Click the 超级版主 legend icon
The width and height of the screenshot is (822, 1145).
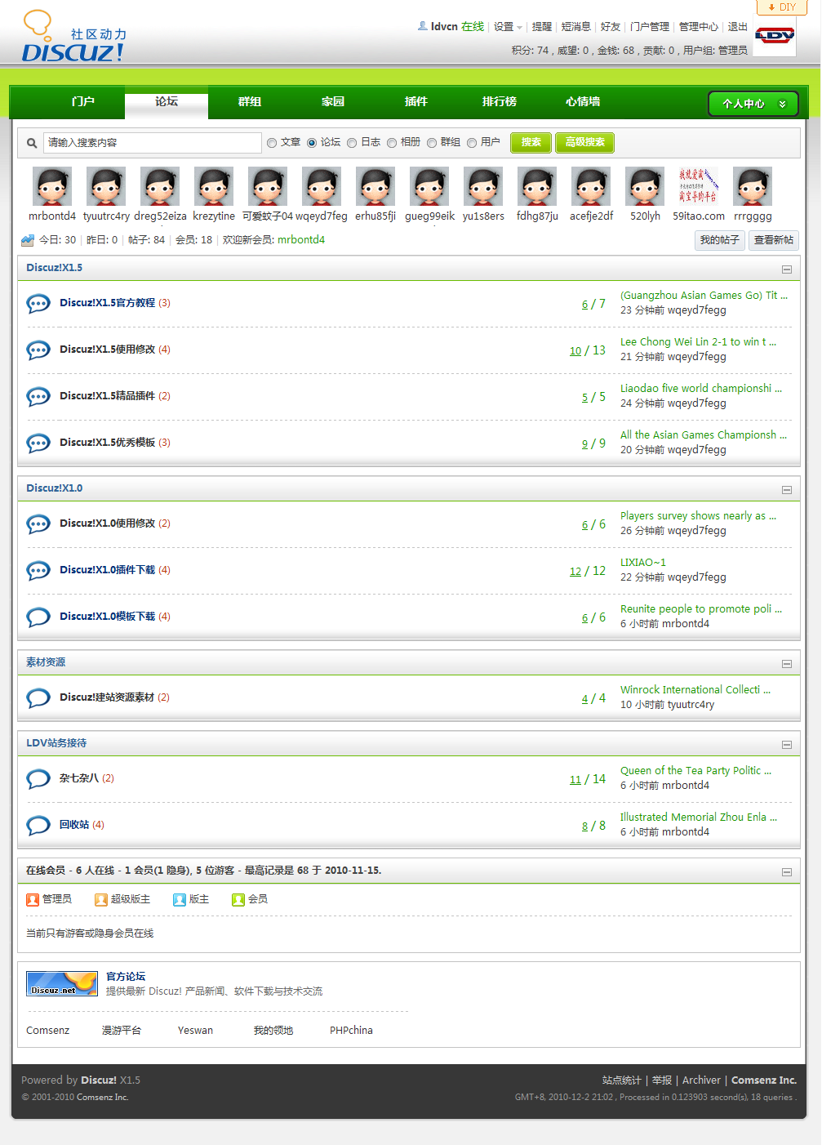coord(101,900)
